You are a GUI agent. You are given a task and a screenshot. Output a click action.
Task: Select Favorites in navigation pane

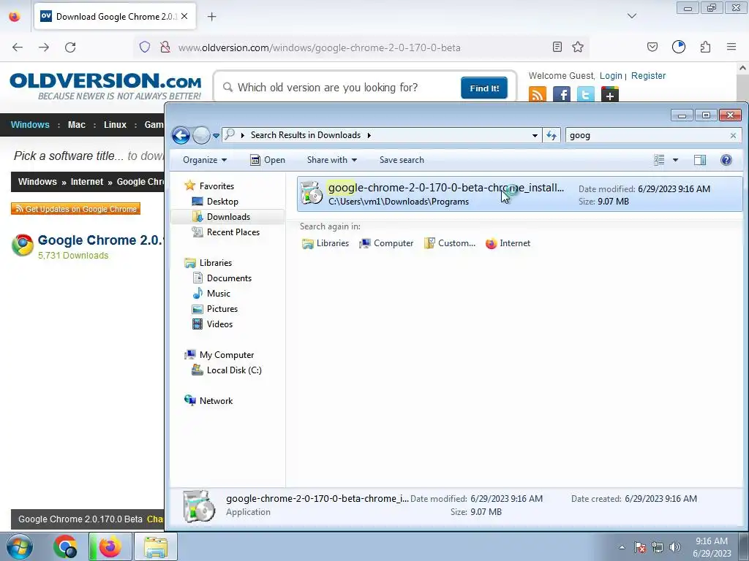pyautogui.click(x=209, y=186)
